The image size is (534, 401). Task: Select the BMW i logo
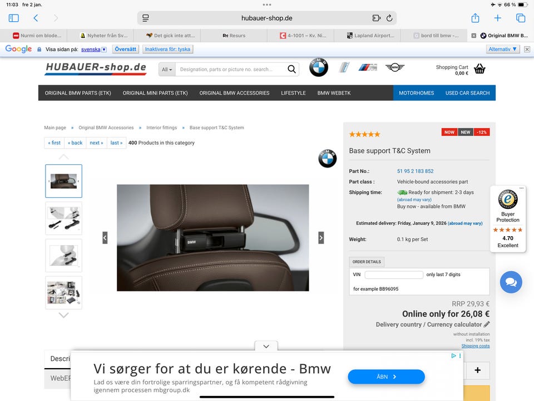click(344, 67)
